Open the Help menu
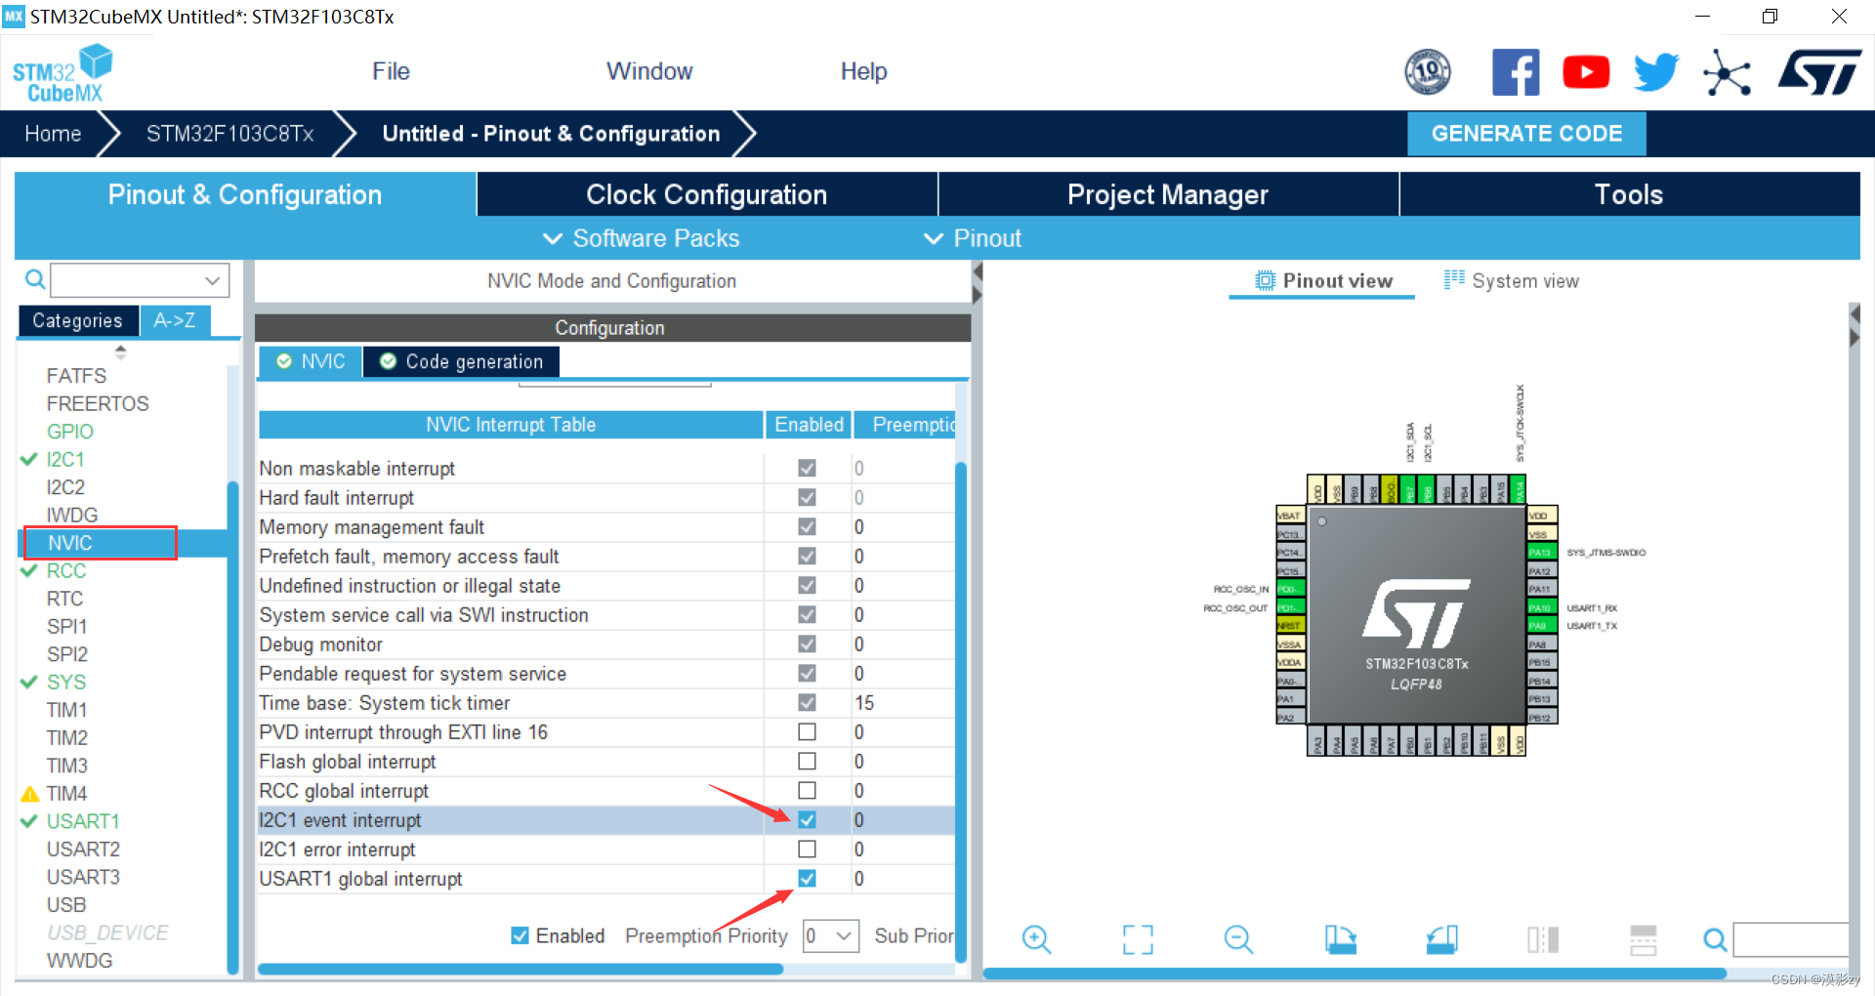This screenshot has width=1875, height=996. [x=864, y=71]
